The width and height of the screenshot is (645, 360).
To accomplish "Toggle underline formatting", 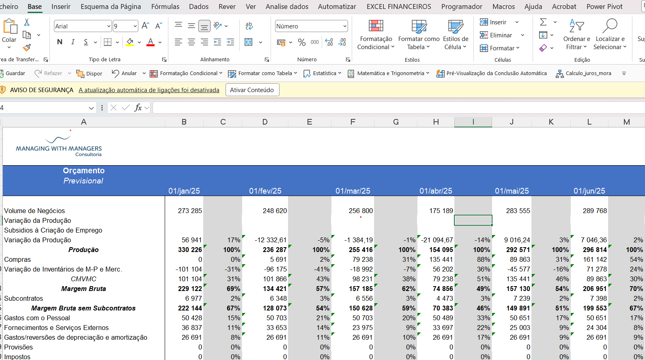I will coord(86,42).
